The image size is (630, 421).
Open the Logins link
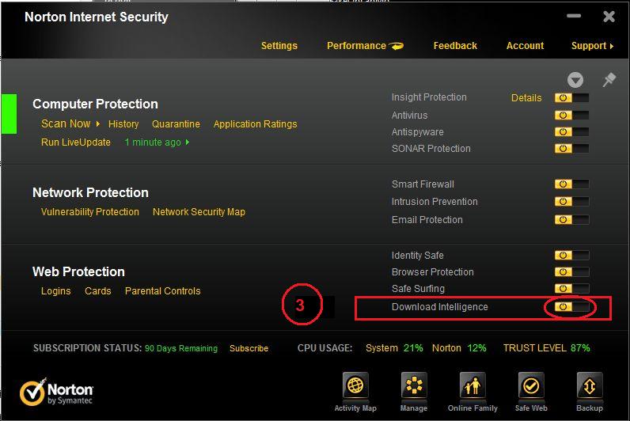click(56, 291)
